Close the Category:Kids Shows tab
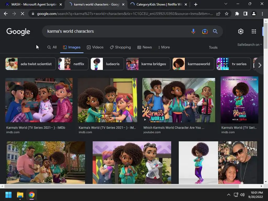Image resolution: width=268 pixels, height=201 pixels. tap(186, 4)
